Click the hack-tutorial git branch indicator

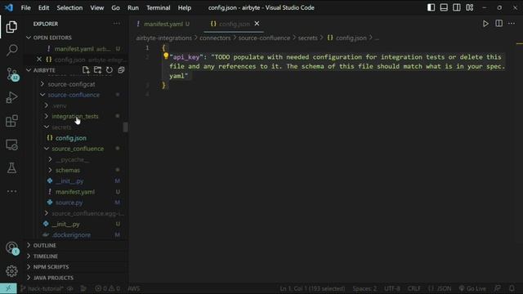point(42,288)
